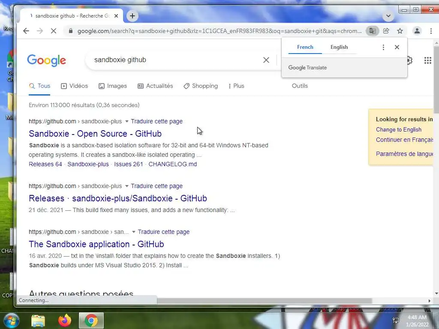The image size is (439, 329).
Task: Open the Chrome profile avatar icon
Action: point(417,31)
